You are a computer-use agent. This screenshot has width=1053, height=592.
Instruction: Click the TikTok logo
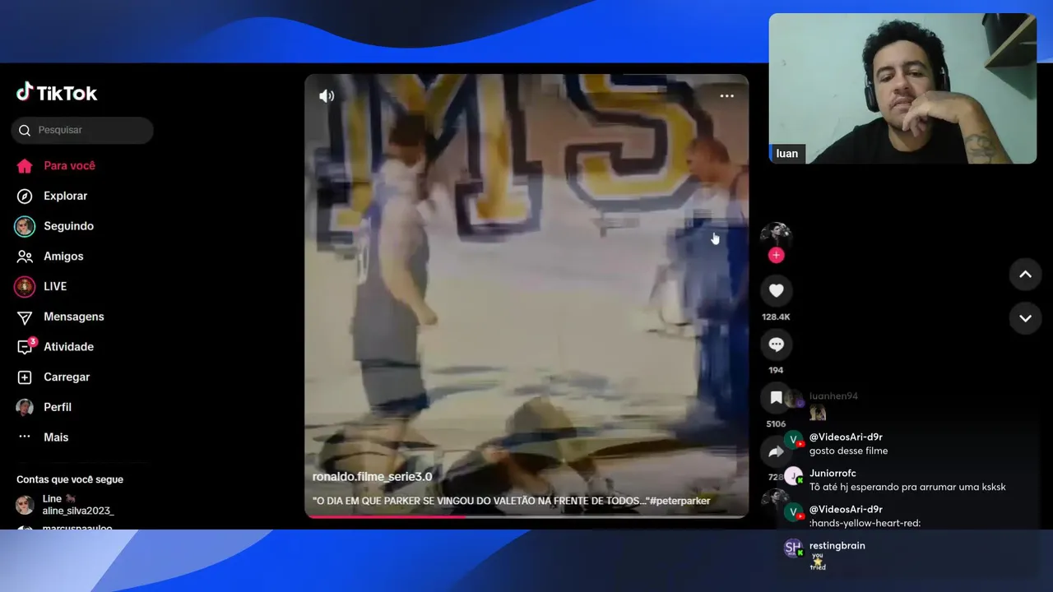pos(57,92)
